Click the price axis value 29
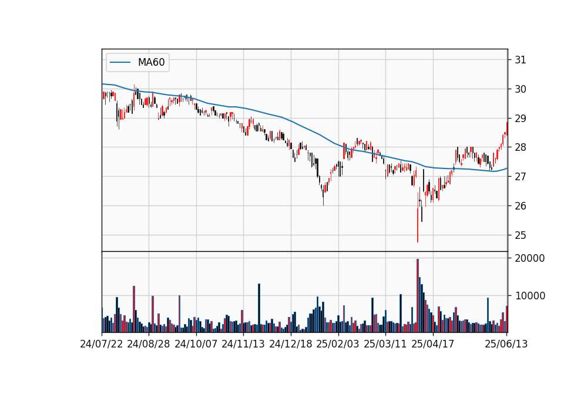The width and height of the screenshot is (564, 405). click(520, 118)
